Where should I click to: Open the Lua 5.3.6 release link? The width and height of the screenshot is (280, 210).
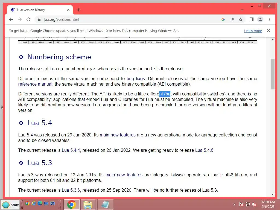coord(71,190)
